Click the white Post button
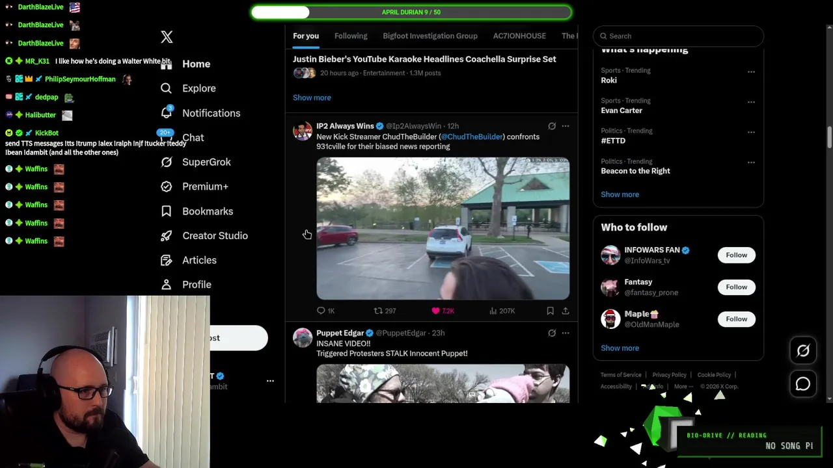Screen dimensions: 833x468 coord(238,338)
